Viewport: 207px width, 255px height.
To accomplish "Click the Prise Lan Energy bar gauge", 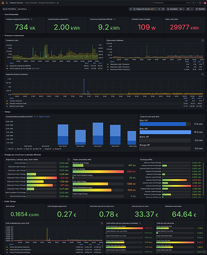I will (x=98, y=171).
